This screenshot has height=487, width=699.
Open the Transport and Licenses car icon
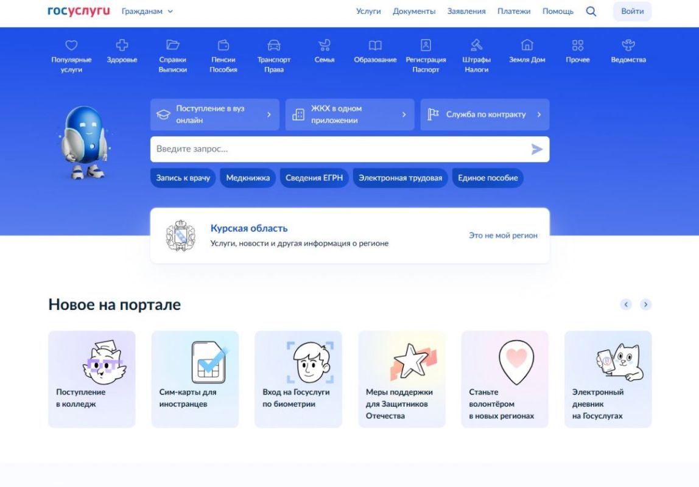(x=274, y=45)
